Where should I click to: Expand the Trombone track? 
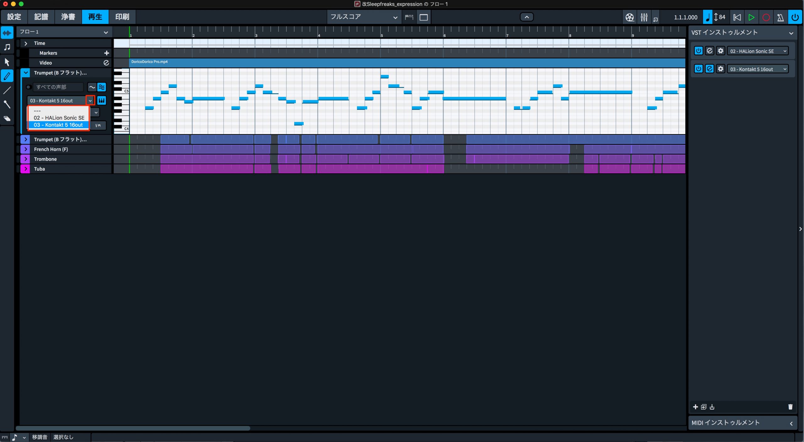(x=26, y=159)
